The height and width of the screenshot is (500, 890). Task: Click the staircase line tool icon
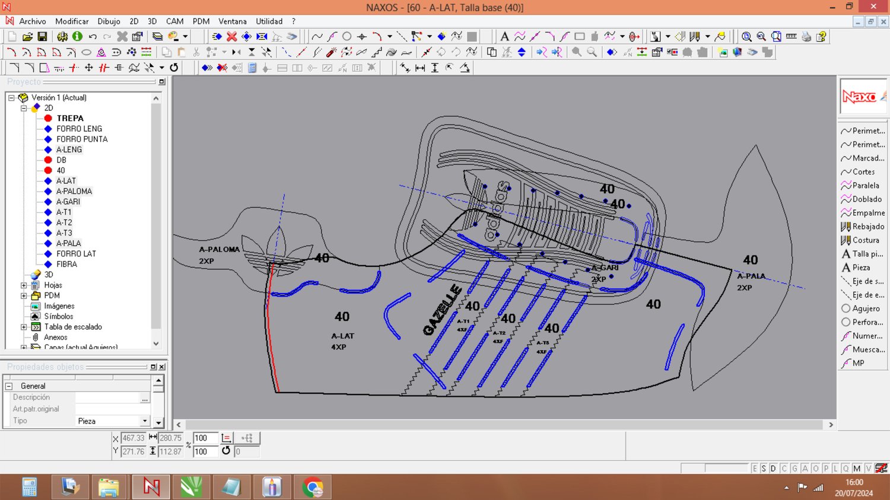(x=377, y=52)
